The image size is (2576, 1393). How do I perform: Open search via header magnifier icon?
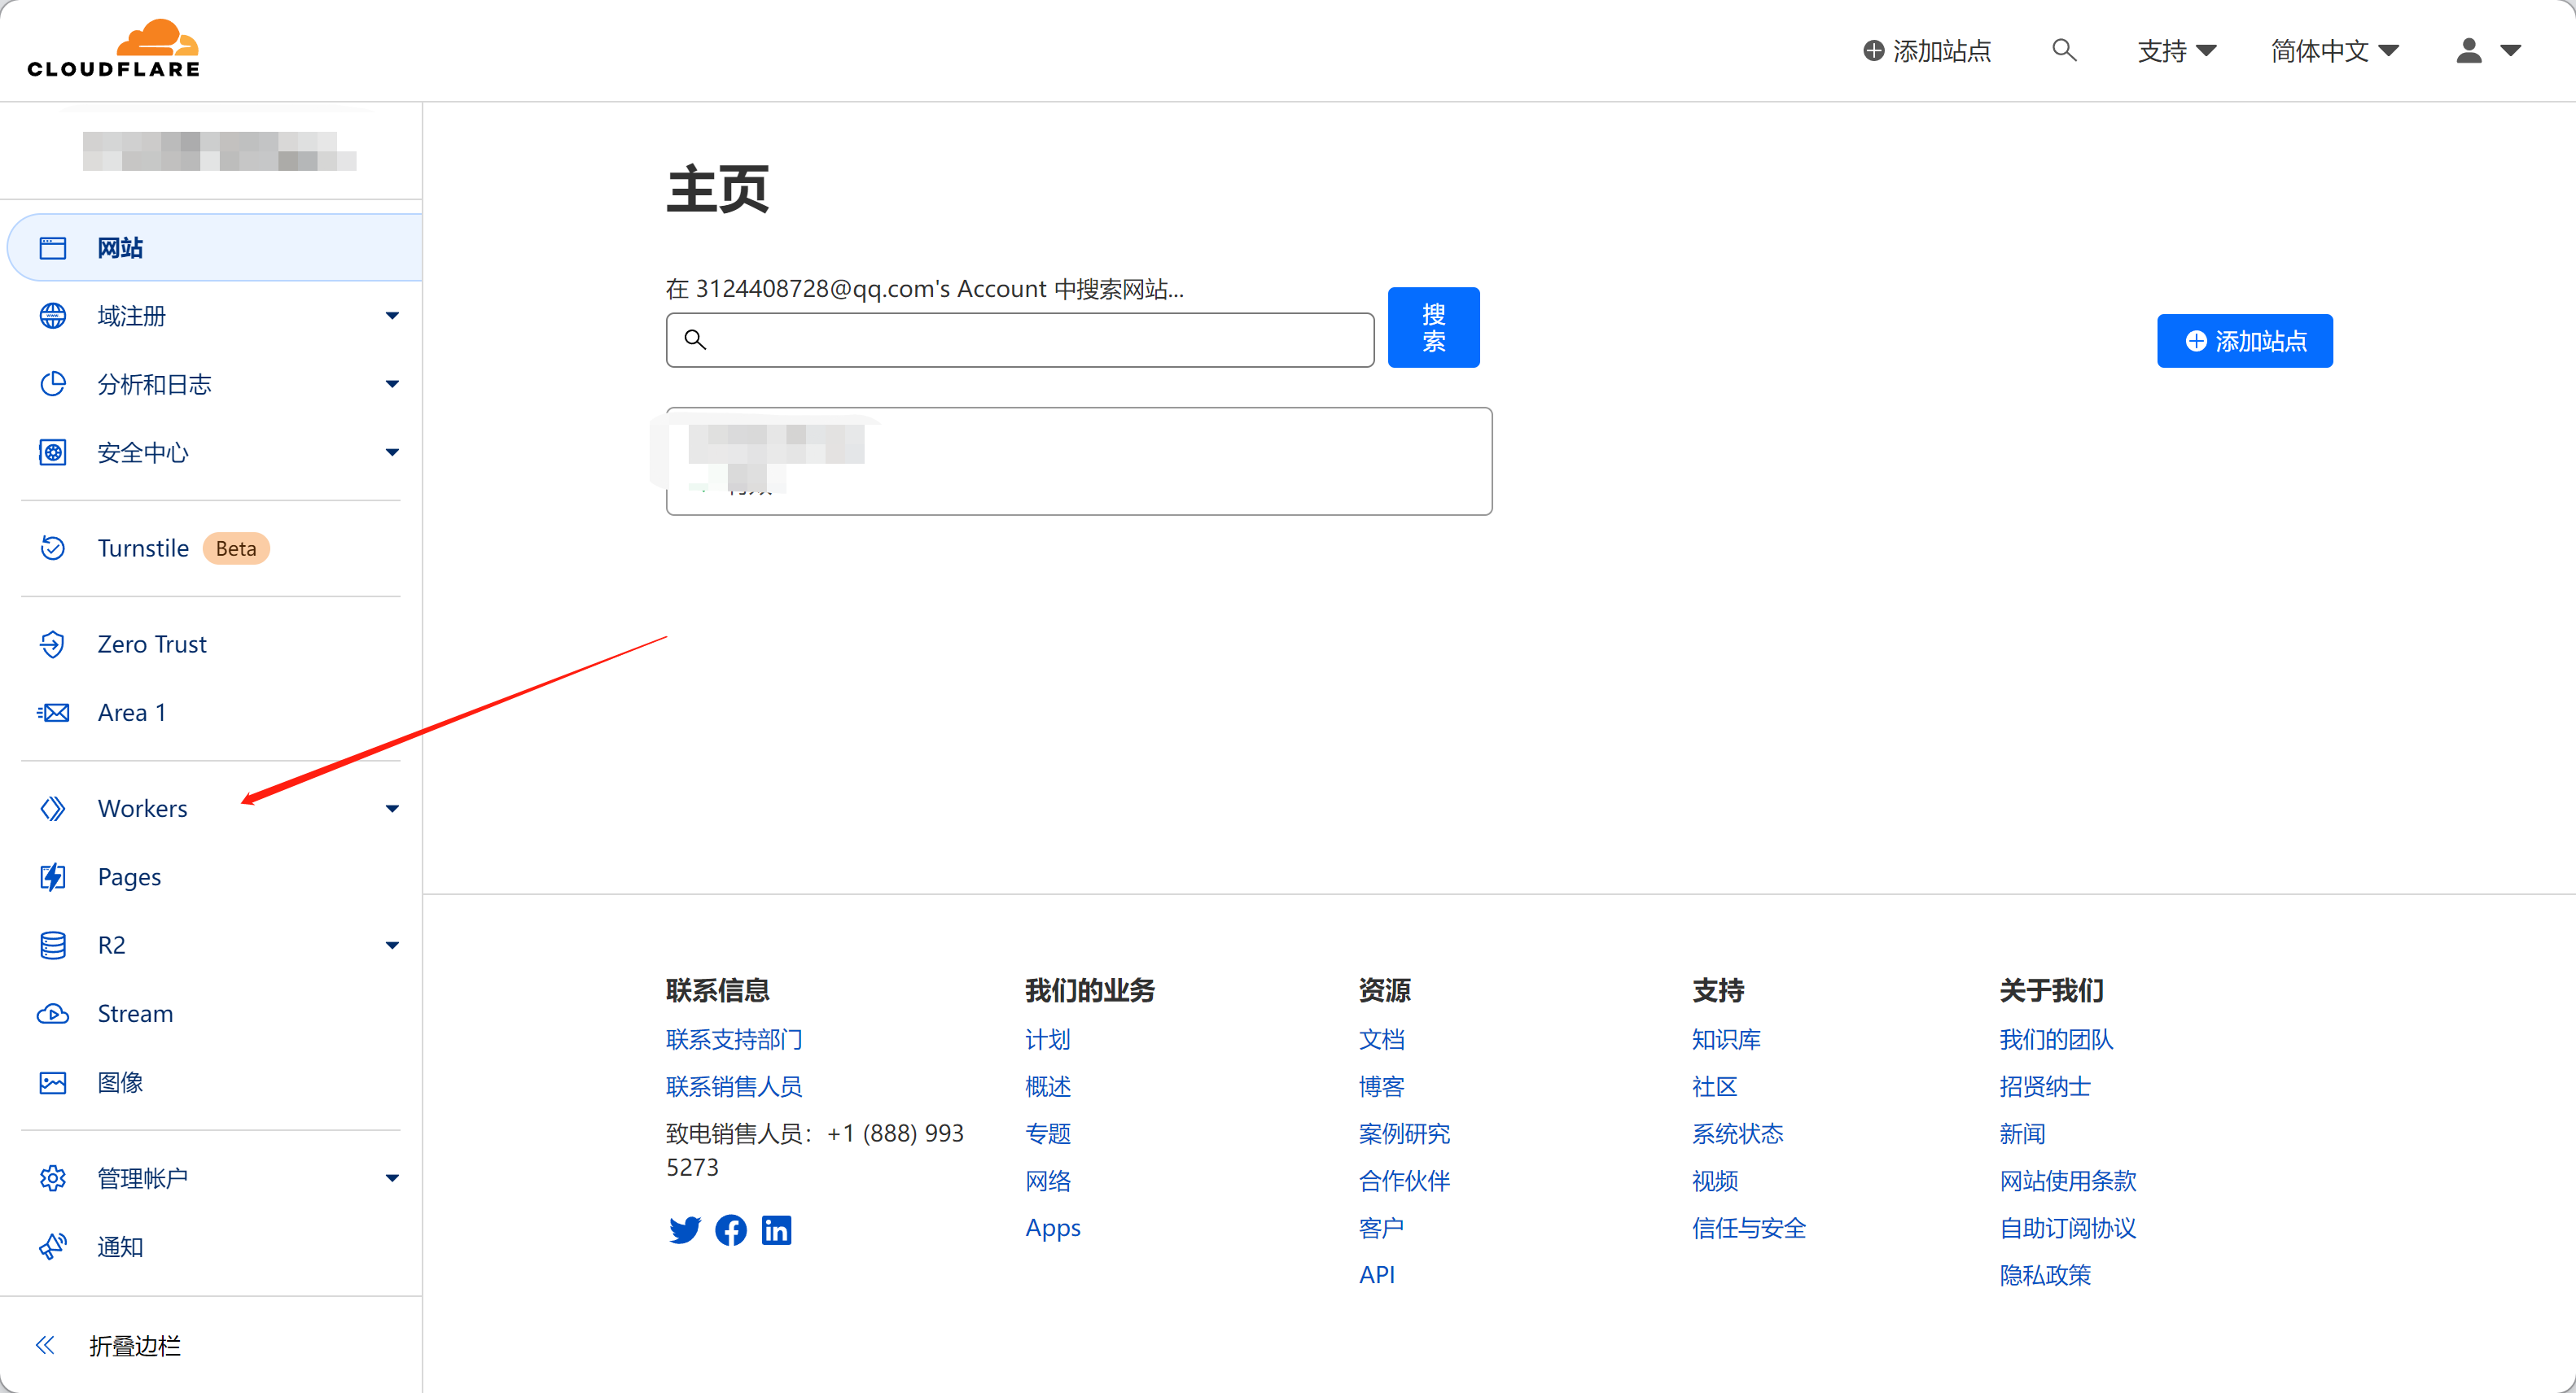pyautogui.click(x=2064, y=50)
